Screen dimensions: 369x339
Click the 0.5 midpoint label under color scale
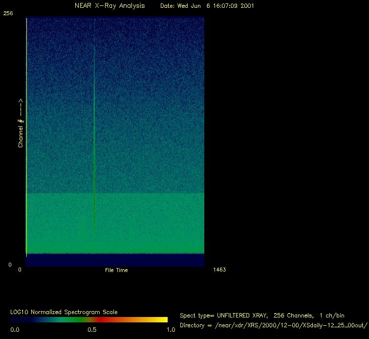point(92,330)
